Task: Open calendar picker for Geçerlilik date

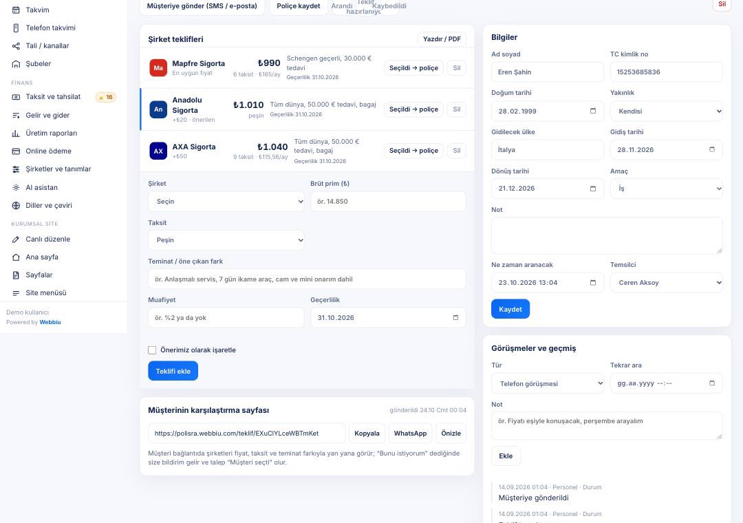Action: 455,318
